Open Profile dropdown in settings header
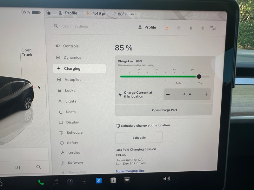The width and height of the screenshot is (254, 190). click(x=147, y=28)
